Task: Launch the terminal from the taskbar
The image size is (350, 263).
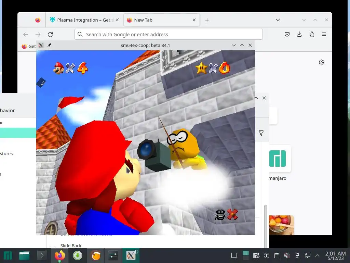Action: click(x=42, y=255)
